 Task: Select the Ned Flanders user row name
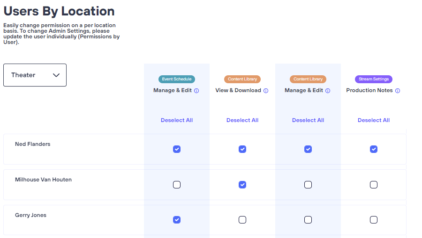(x=32, y=144)
